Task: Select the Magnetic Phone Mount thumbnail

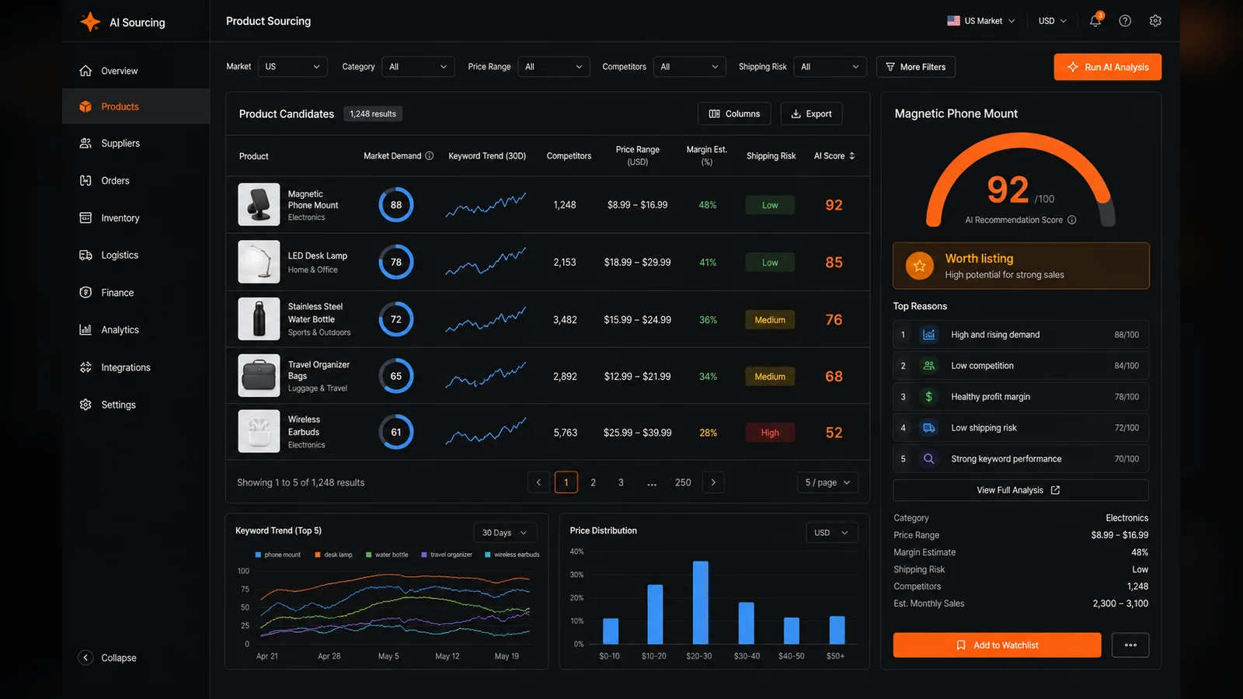Action: click(x=259, y=205)
